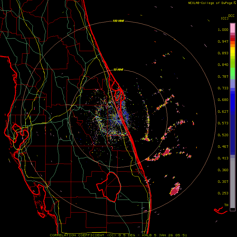Select the 0.307 scale value
237x237 pixels.
click(x=223, y=182)
